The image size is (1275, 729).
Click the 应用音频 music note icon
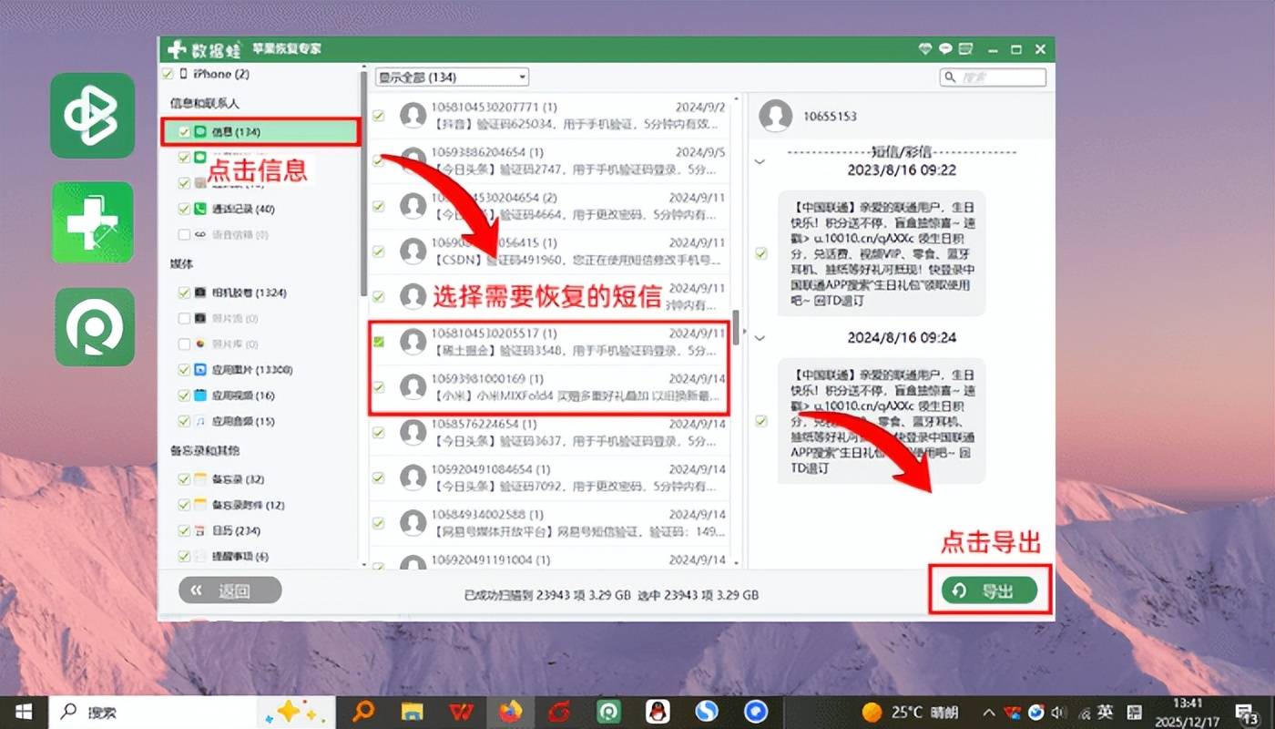(200, 421)
